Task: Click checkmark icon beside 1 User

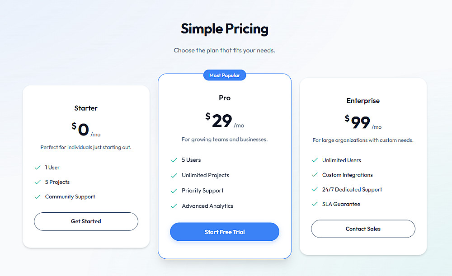Action: coord(38,168)
